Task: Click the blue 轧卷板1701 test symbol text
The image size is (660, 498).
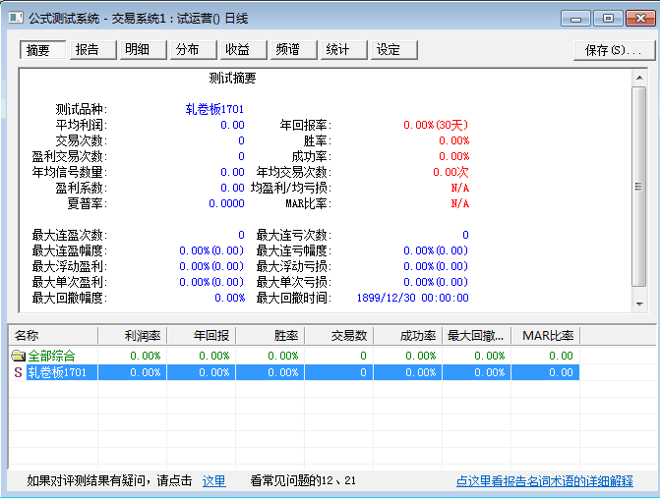Action: 214,109
